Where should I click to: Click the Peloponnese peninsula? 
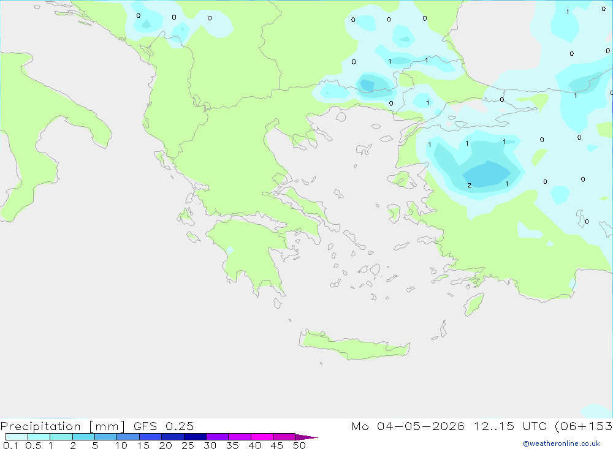click(250, 254)
